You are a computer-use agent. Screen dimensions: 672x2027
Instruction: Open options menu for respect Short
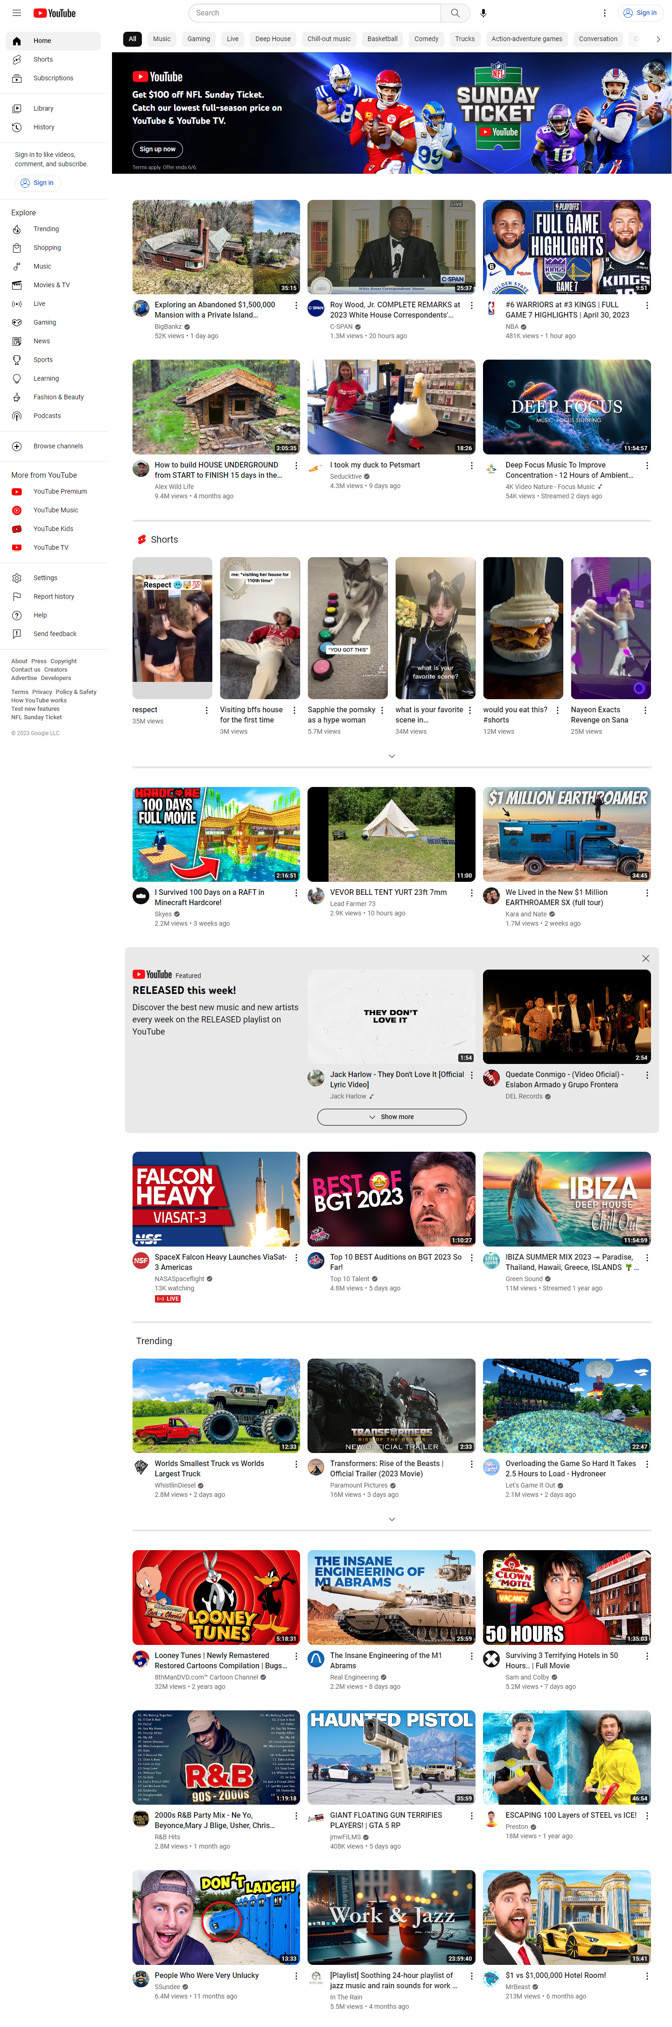(x=207, y=710)
